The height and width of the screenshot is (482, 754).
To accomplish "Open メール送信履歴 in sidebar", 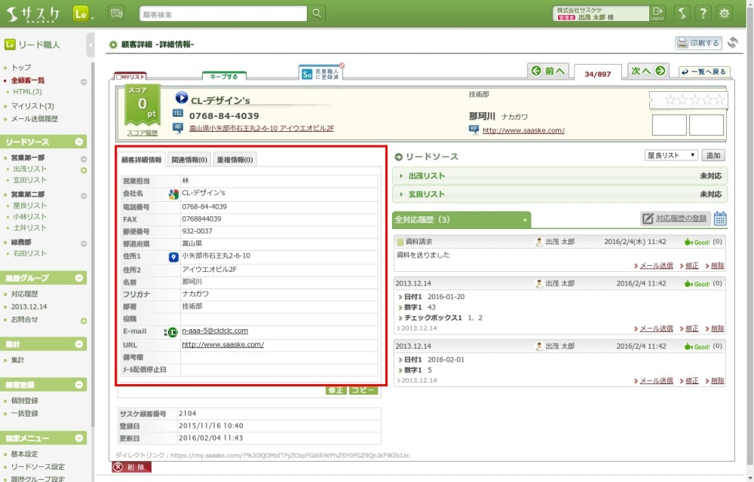I will 35,118.
